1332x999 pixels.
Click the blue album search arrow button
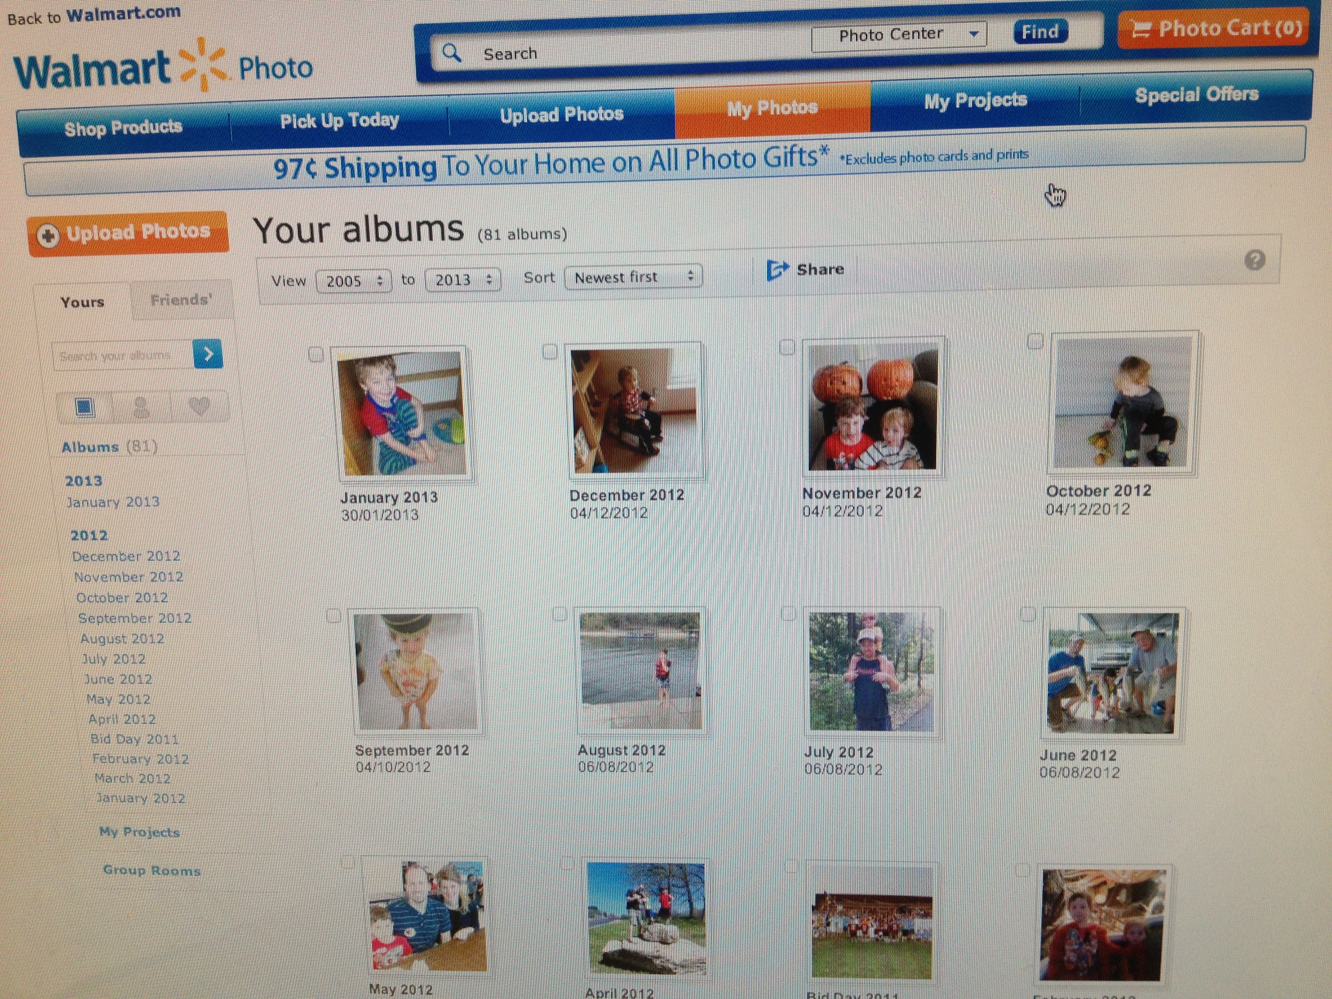coord(209,353)
